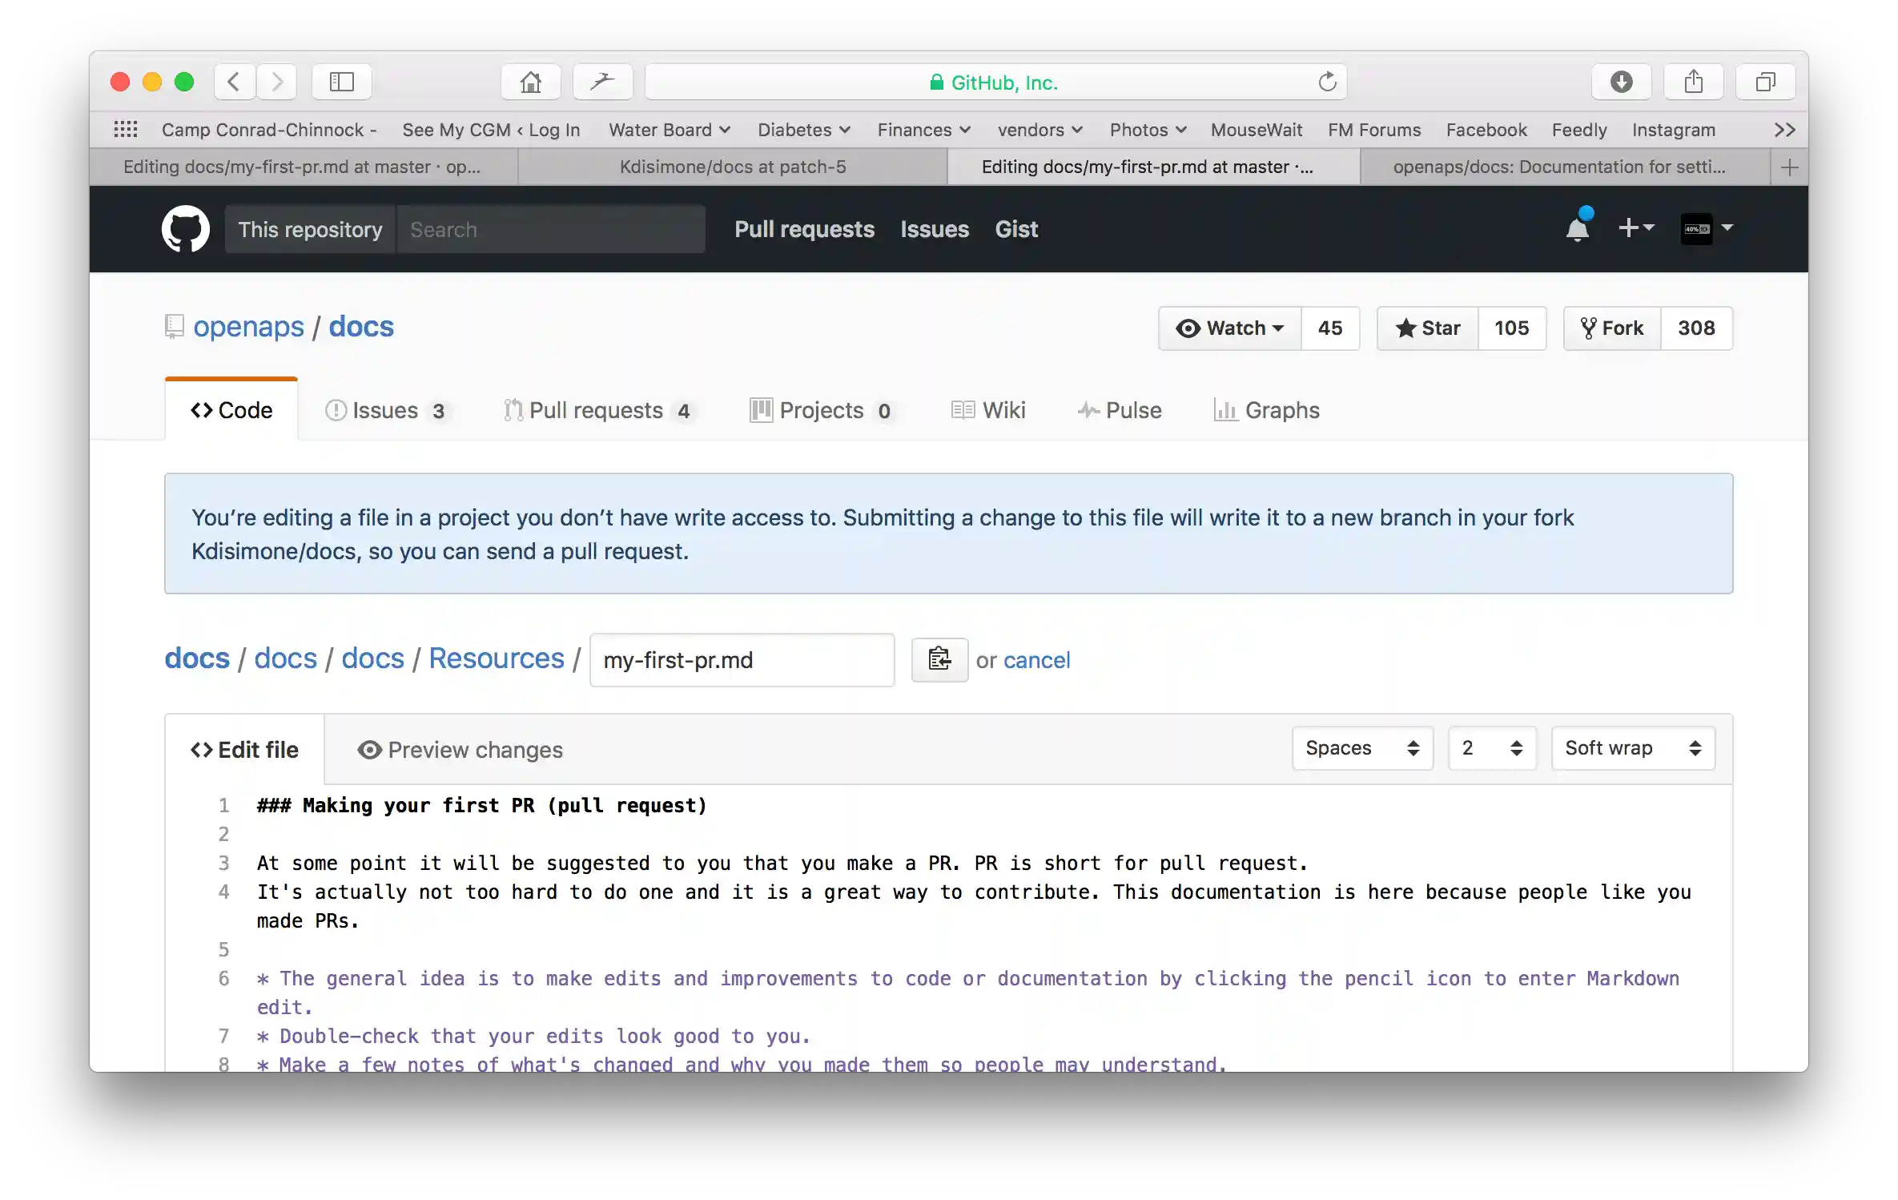1898x1200 pixels.
Task: Fork the repository
Action: point(1611,328)
